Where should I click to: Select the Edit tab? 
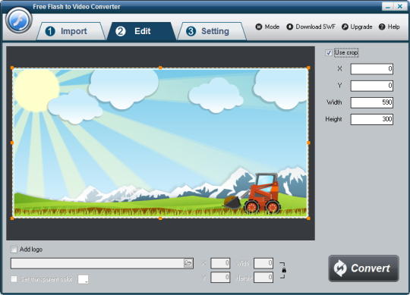tap(141, 31)
